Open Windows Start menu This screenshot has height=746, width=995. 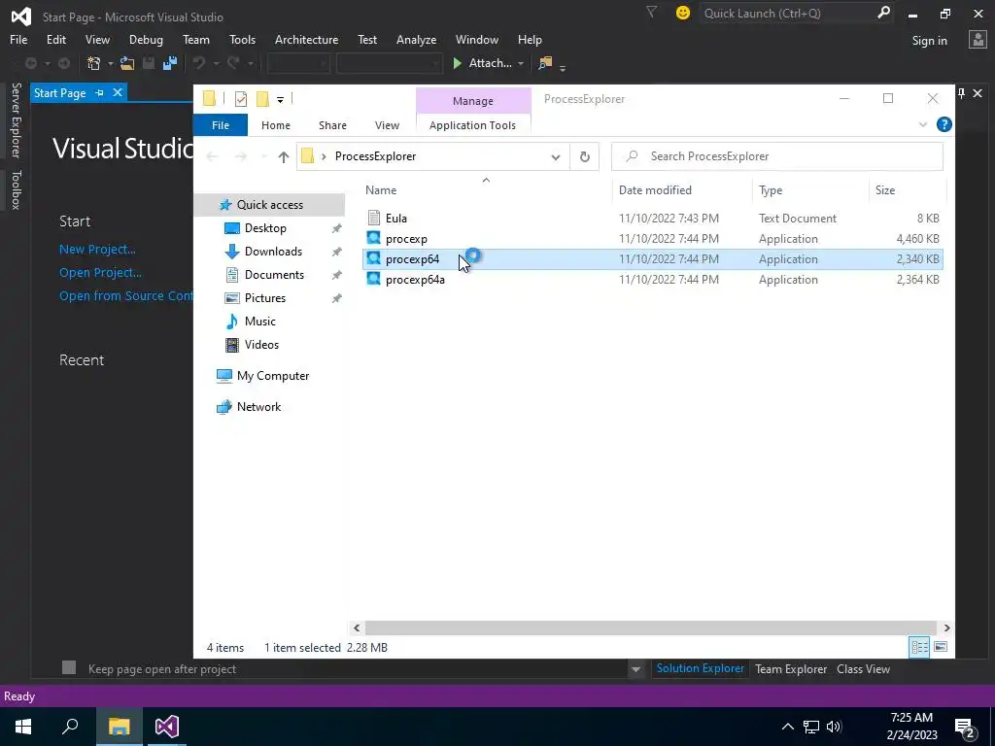(23, 727)
